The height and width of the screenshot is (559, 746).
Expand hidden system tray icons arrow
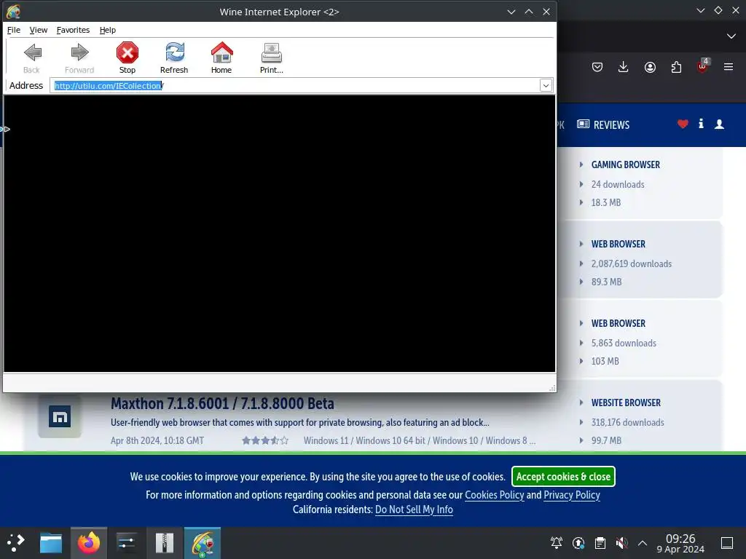643,543
